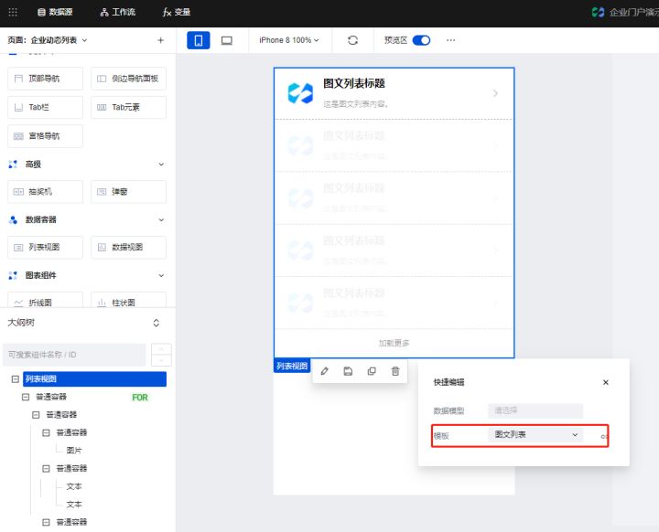Open the 模板 图文列表 dropdown
Image resolution: width=659 pixels, height=532 pixels.
[x=535, y=435]
